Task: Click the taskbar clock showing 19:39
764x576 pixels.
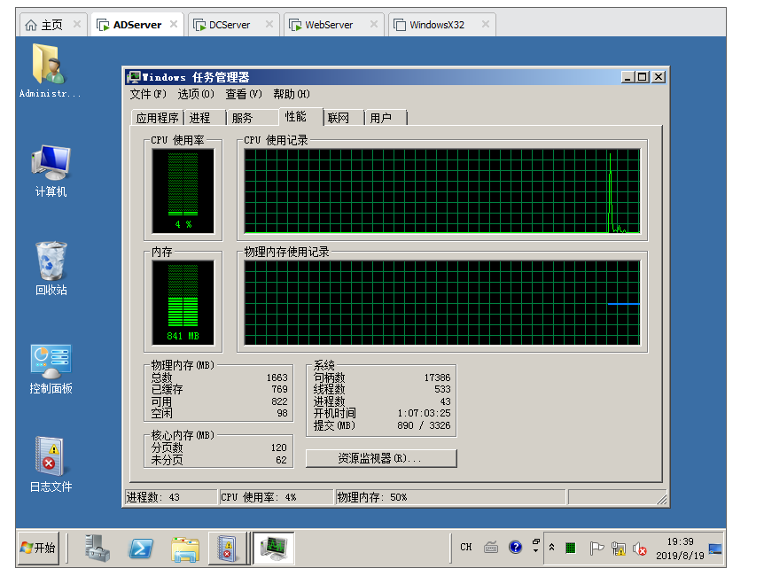Action: coord(680,549)
